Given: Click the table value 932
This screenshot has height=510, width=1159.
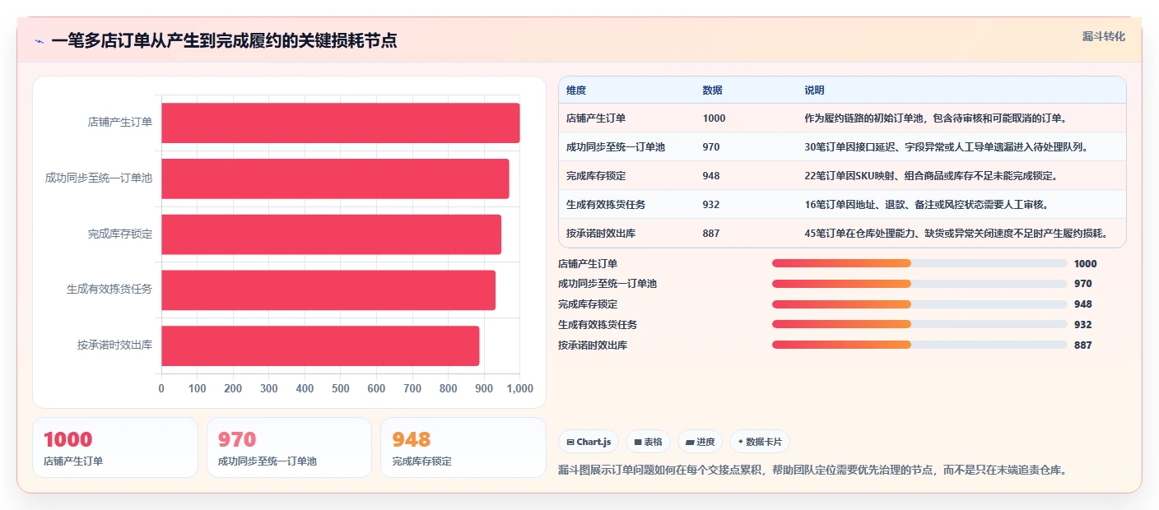Looking at the screenshot, I should click(711, 205).
